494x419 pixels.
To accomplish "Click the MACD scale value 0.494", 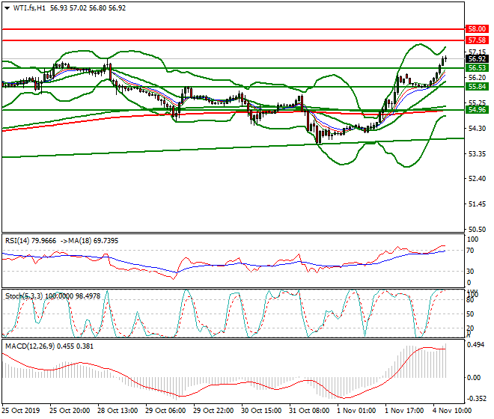I will (475, 345).
